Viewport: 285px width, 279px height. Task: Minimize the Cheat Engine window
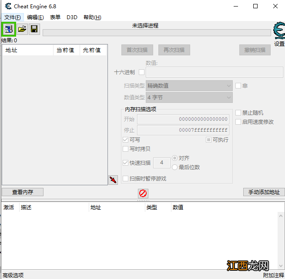236,7
